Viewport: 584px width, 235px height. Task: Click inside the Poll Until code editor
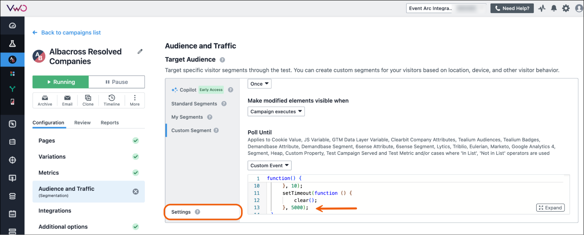408,194
